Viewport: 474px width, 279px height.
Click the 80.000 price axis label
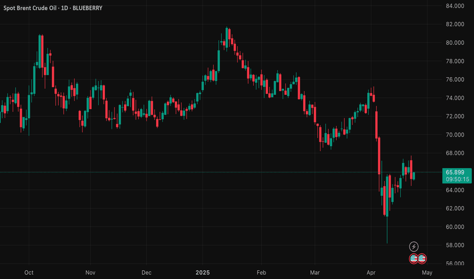(x=455, y=43)
